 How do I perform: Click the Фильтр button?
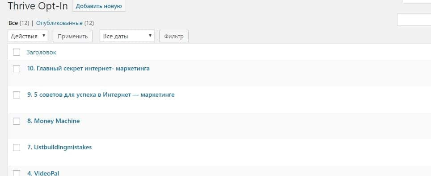pyautogui.click(x=174, y=36)
